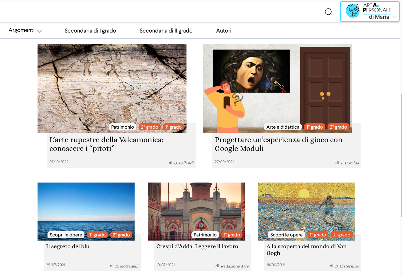Select Patrimonio tag on Valcamonica card
Screen dimensions: 402x276
[123, 127]
